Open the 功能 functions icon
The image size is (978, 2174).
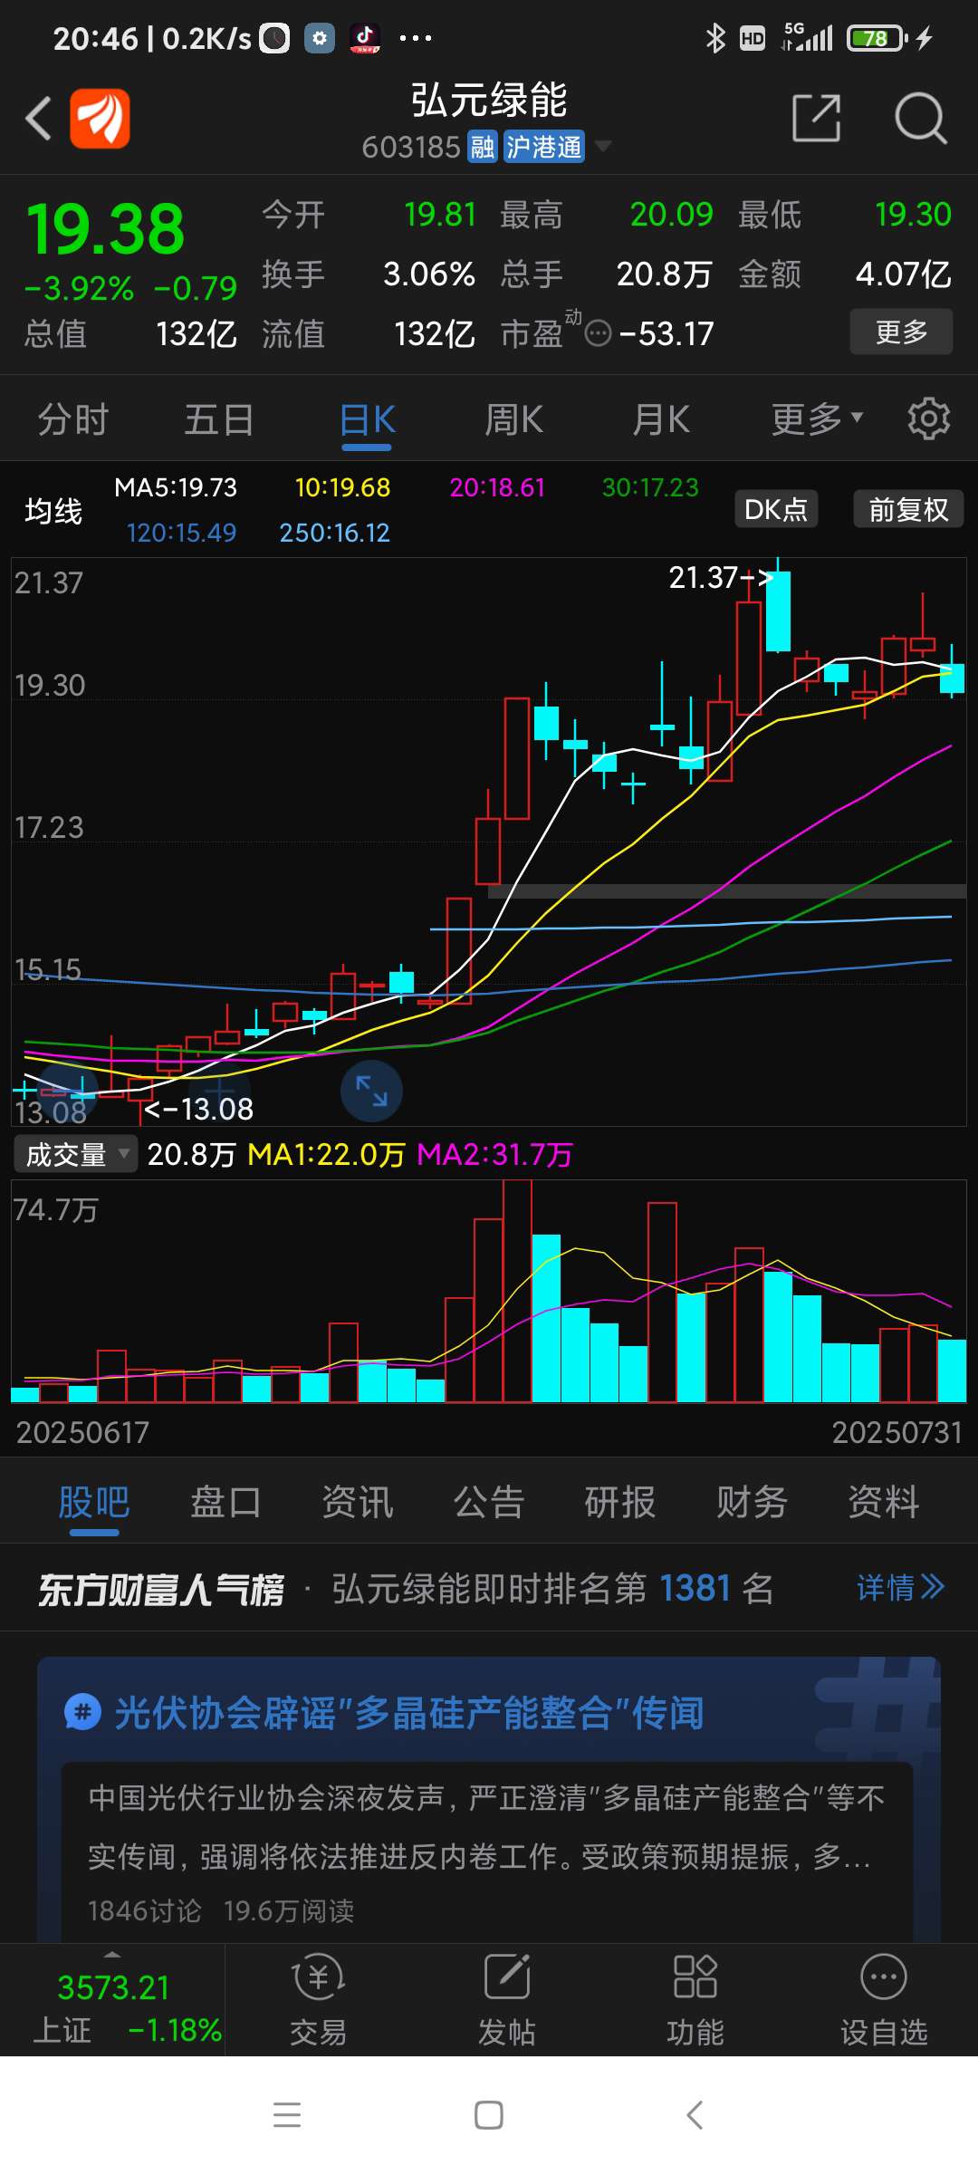(x=695, y=2000)
